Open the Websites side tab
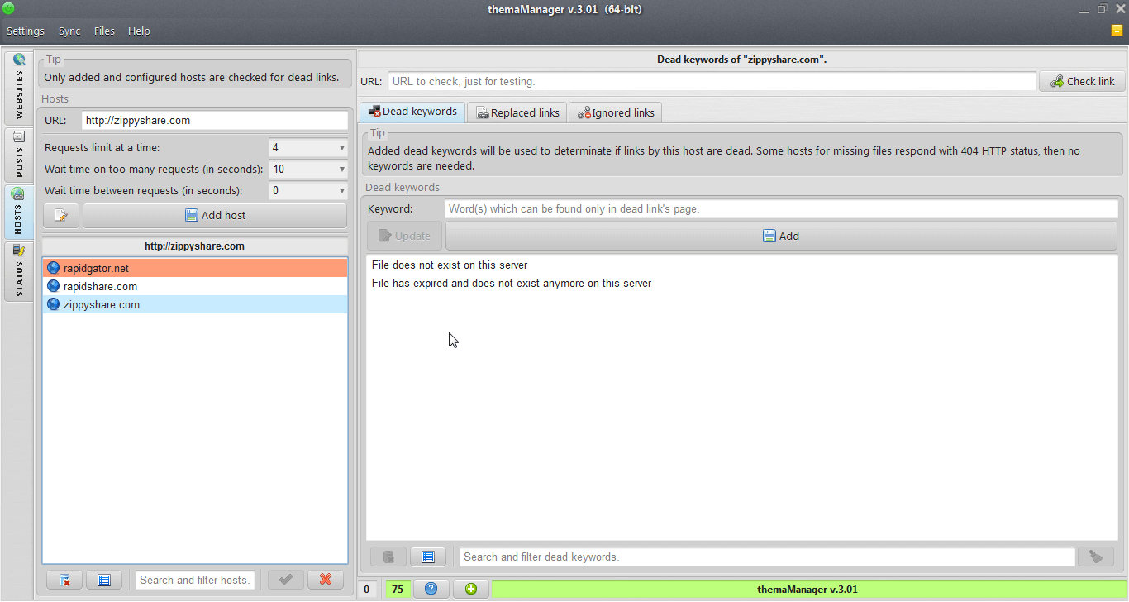This screenshot has width=1129, height=602. 18,87
